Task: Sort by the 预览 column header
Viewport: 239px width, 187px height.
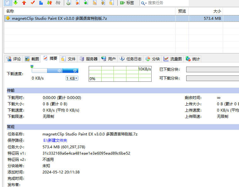Action: click(x=182, y=11)
